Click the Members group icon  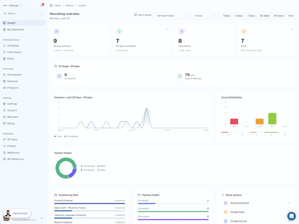(x=4, y=117)
